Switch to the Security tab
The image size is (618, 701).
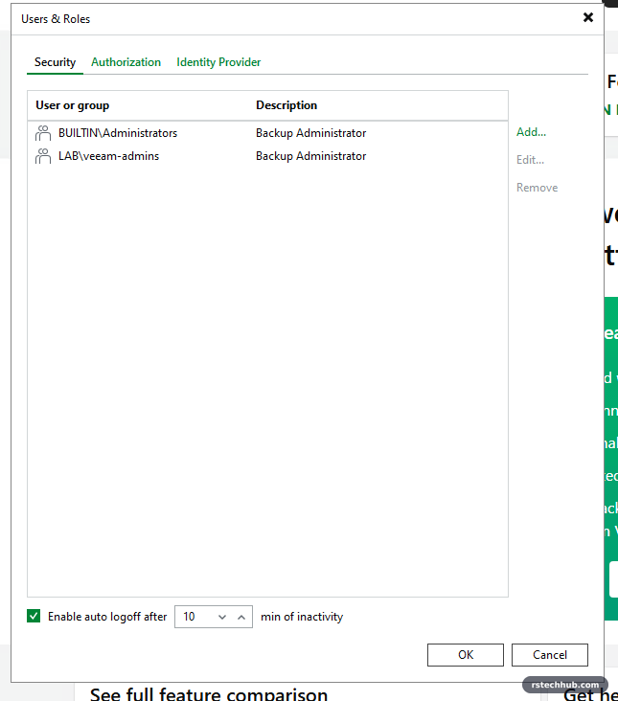[x=55, y=62]
